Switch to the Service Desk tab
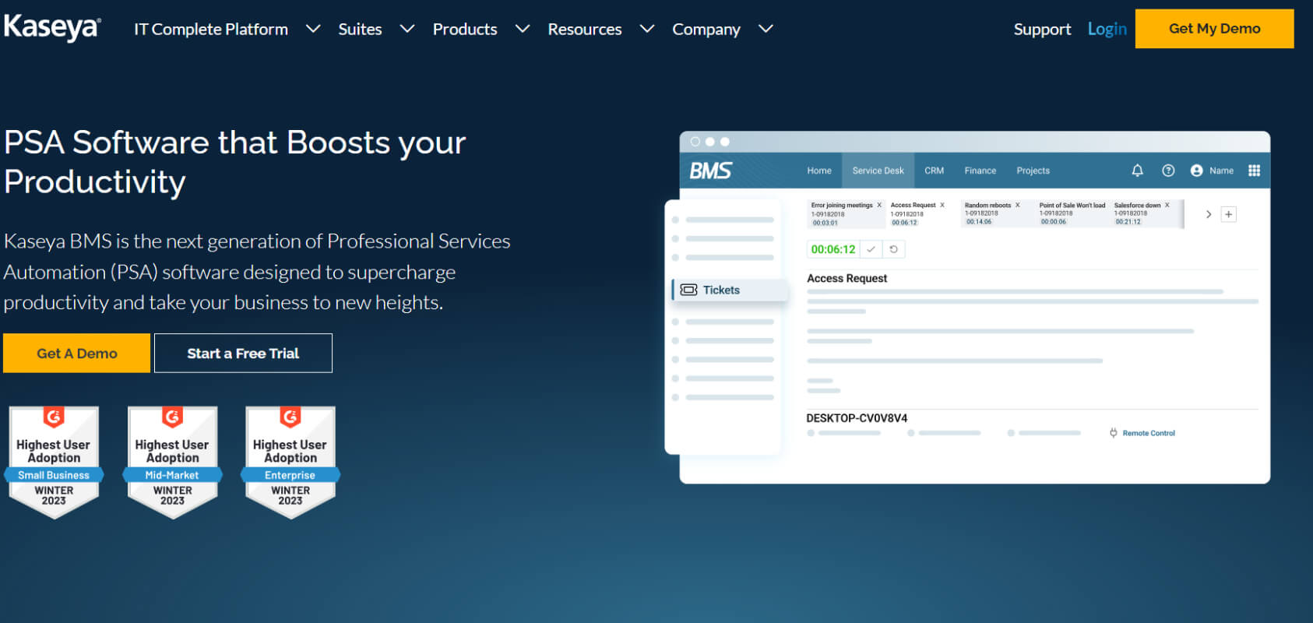 (878, 171)
